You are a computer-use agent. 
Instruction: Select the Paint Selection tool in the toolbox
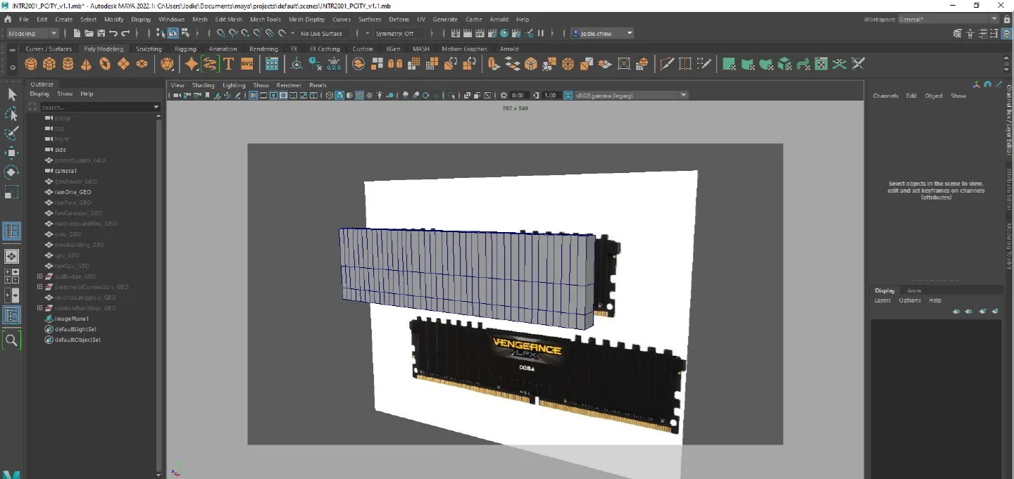(11, 134)
